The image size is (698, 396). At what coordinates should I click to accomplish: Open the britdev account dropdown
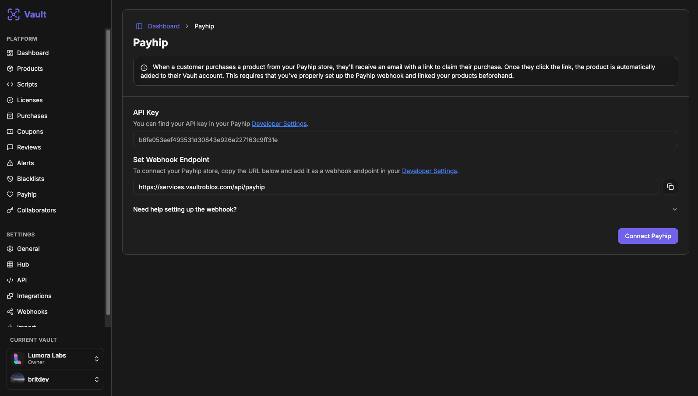tap(55, 379)
